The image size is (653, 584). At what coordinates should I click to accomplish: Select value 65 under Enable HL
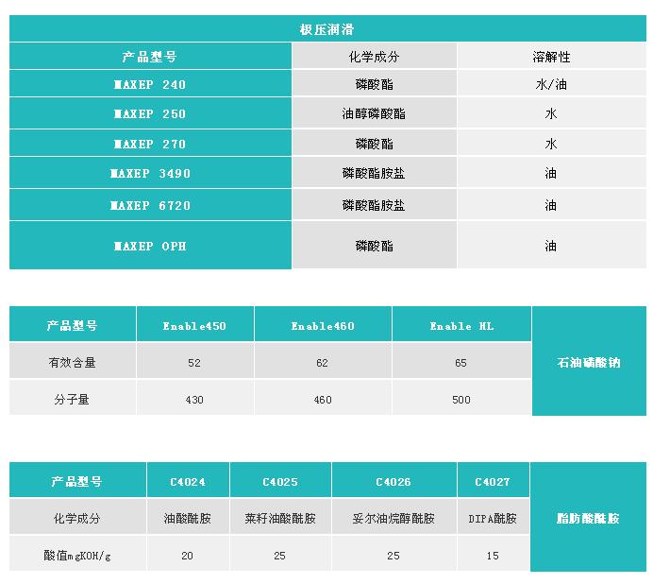tap(461, 362)
